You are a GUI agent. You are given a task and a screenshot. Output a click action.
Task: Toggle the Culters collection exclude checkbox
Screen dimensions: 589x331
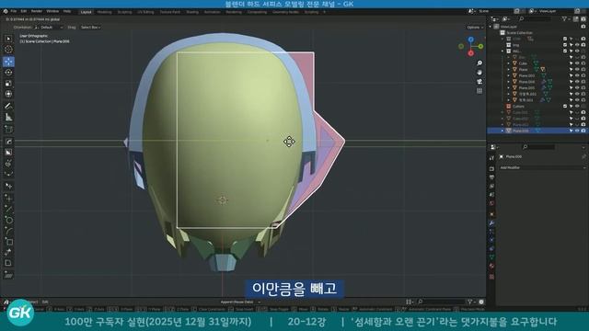tap(565, 107)
